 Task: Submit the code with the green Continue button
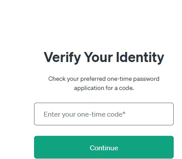pyautogui.click(x=104, y=147)
